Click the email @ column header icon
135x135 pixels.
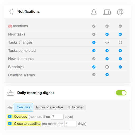pos(120,12)
